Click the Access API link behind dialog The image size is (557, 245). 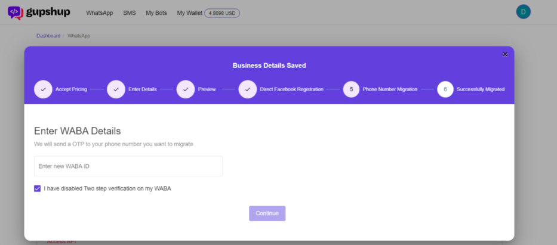tap(61, 242)
